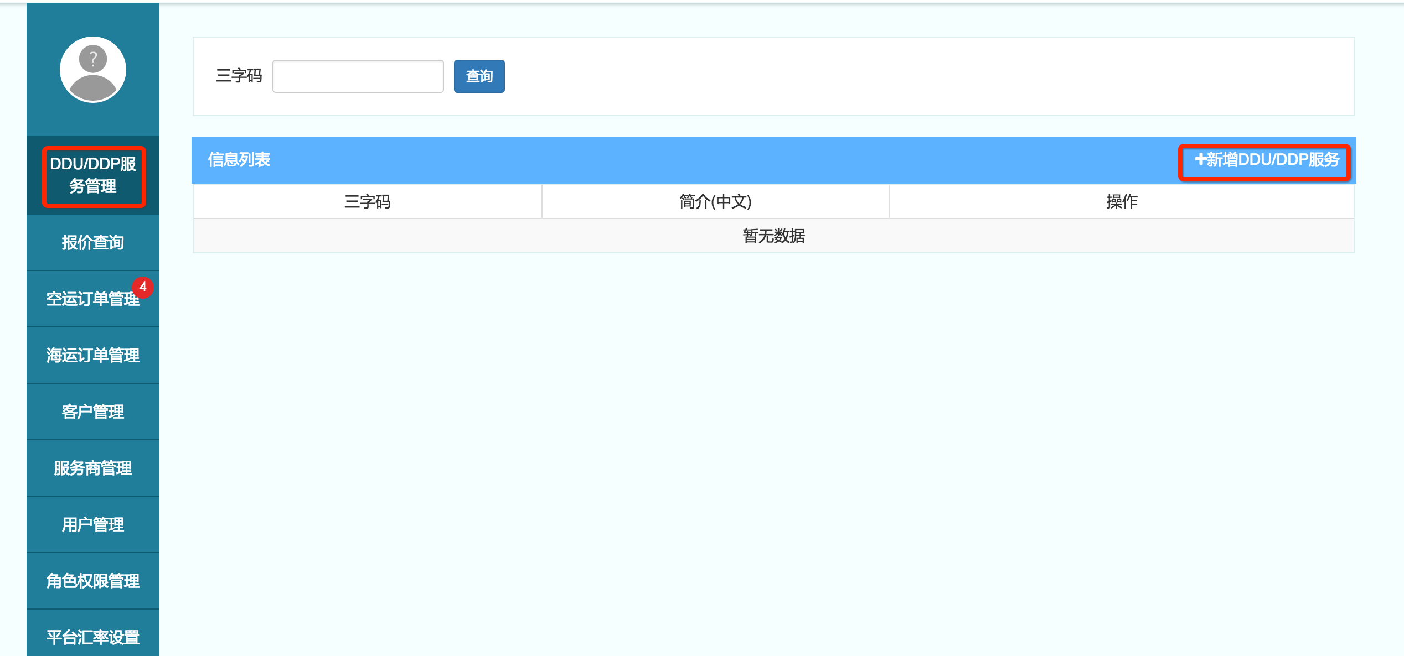
Task: Open the 用户管理 menu entry
Action: click(93, 524)
